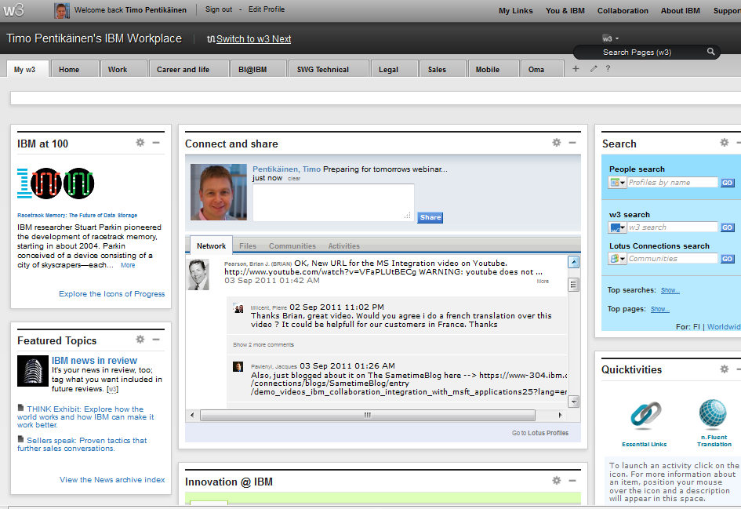The image size is (741, 509).
Task: Click the w3 logo in the header
Action: click(13, 10)
